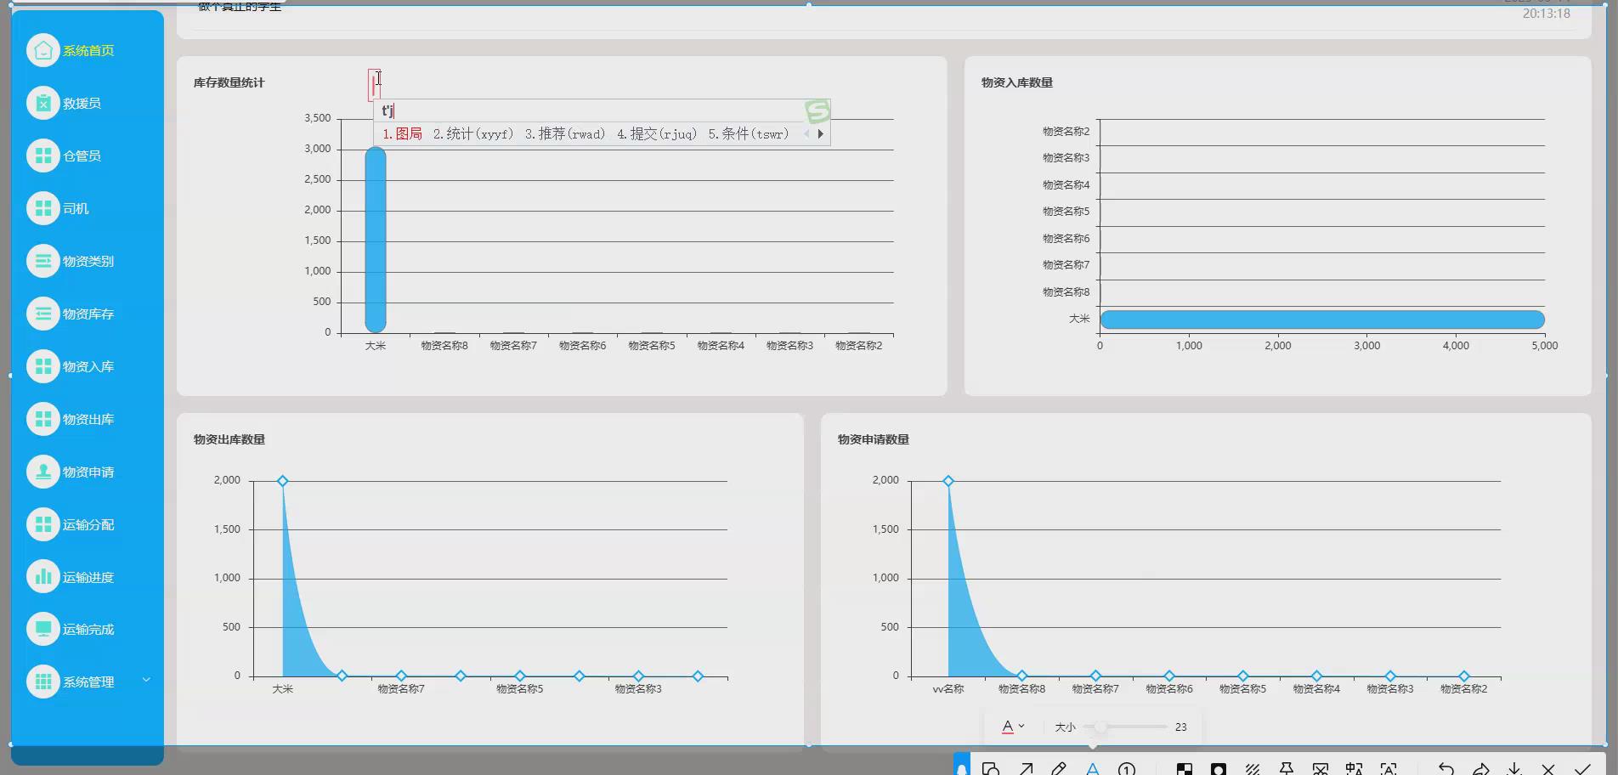Screen dimensions: 1618x775
Task: Click the 司机 sidebar icon
Action: click(x=43, y=208)
